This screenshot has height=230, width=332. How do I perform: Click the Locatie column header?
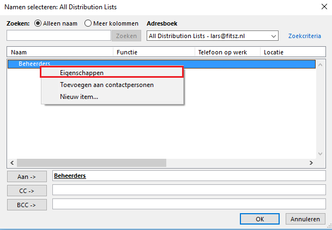pyautogui.click(x=293, y=52)
